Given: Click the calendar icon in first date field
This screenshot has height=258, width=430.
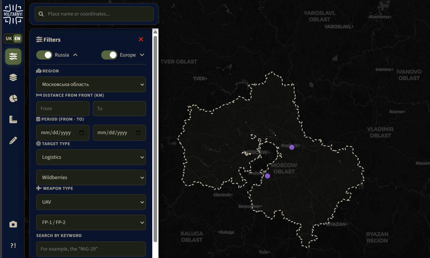Looking at the screenshot, I should [x=81, y=133].
